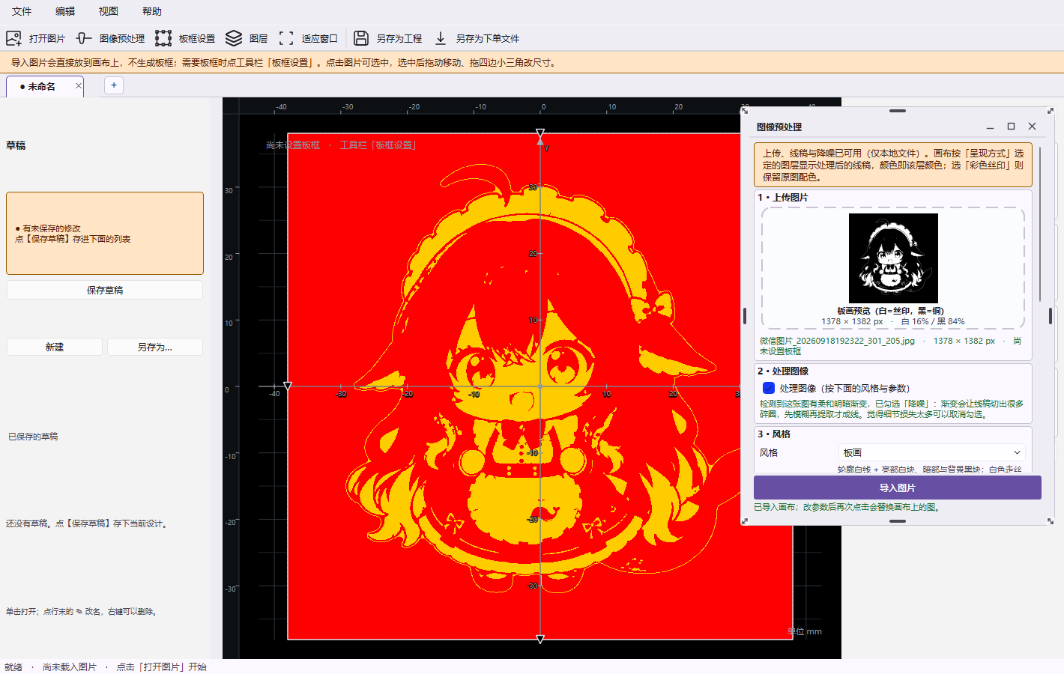Show the 图层 layers panel
The image size is (1064, 674).
[x=247, y=38]
